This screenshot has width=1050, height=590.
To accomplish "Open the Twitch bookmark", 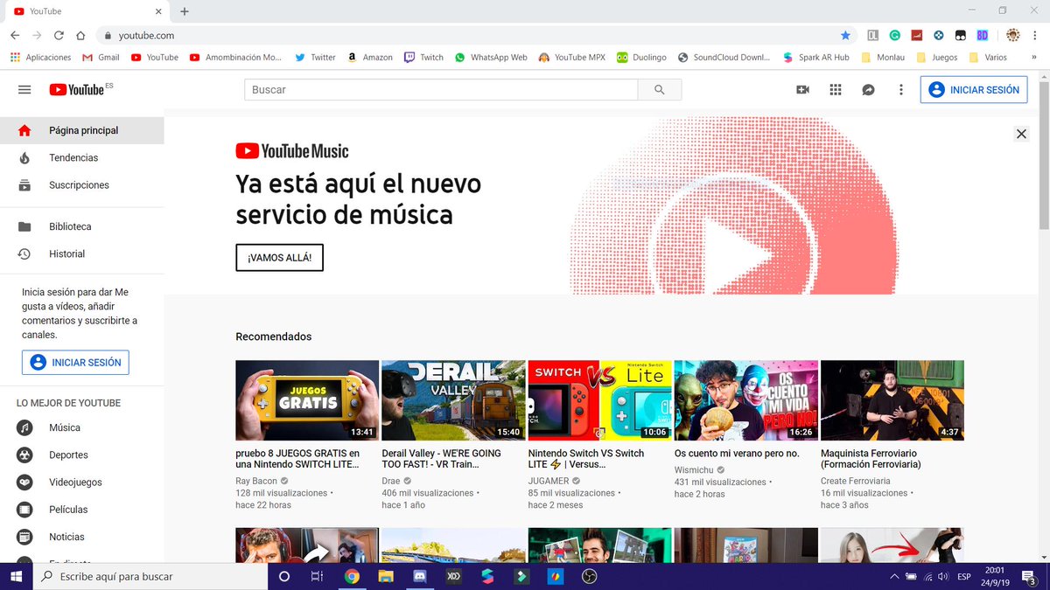I will coord(423,57).
